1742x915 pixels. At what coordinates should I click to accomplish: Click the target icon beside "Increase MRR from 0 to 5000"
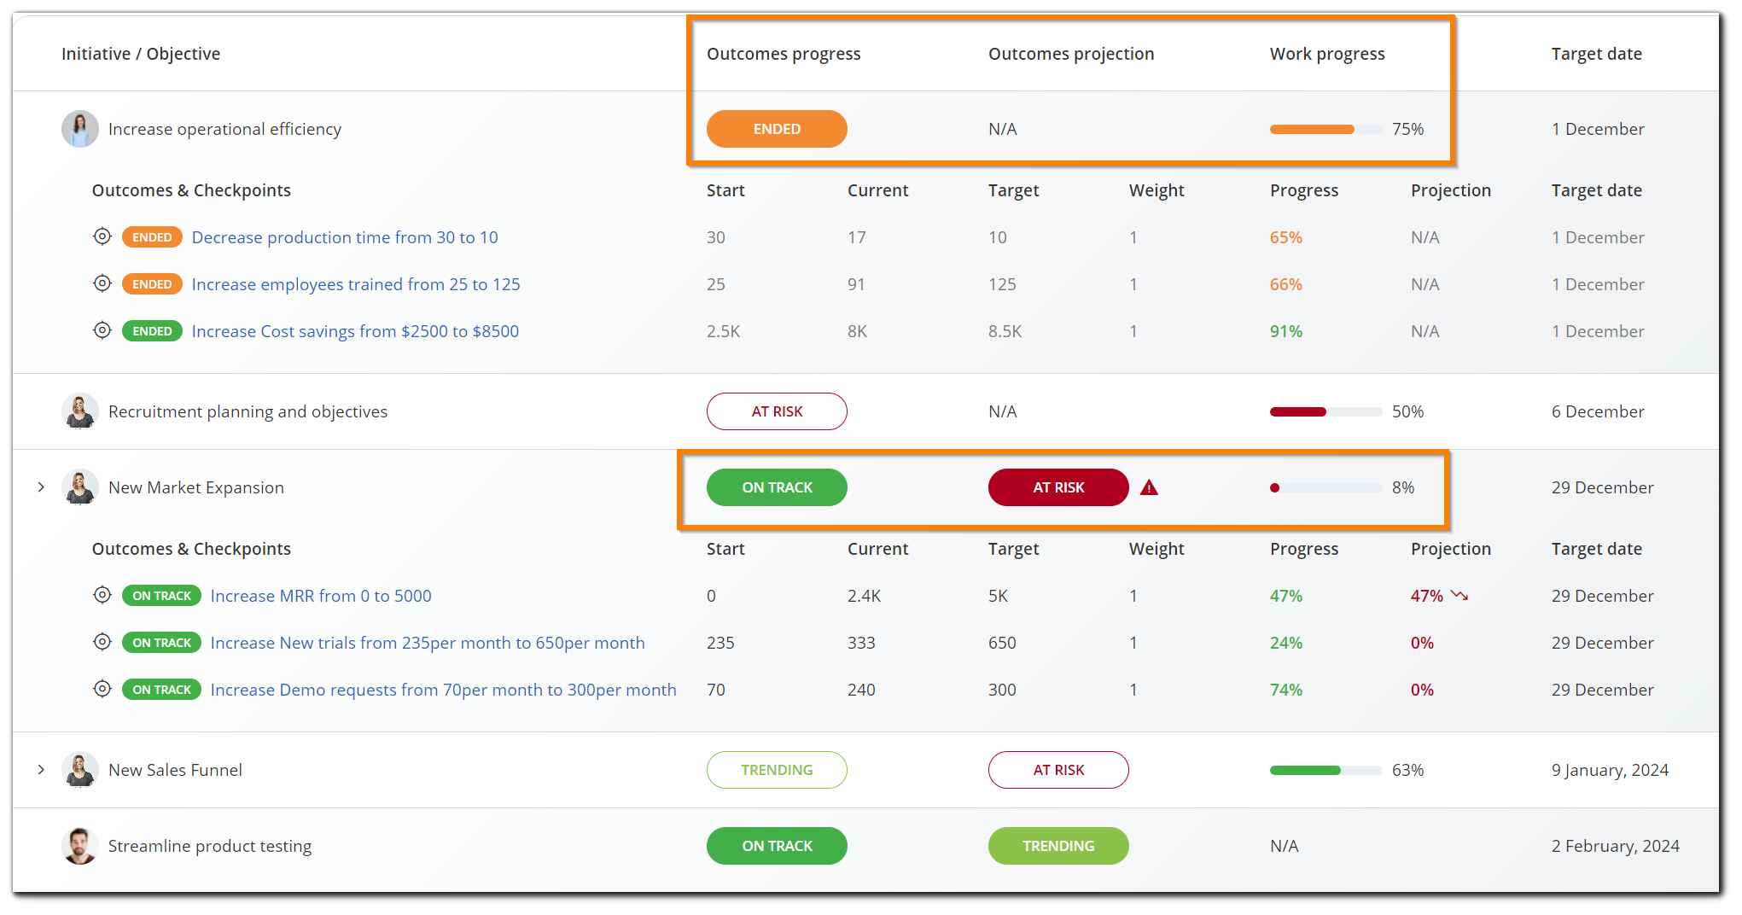click(102, 595)
